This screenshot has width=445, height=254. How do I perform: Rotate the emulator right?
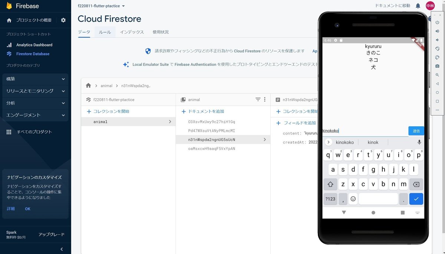pyautogui.click(x=437, y=58)
